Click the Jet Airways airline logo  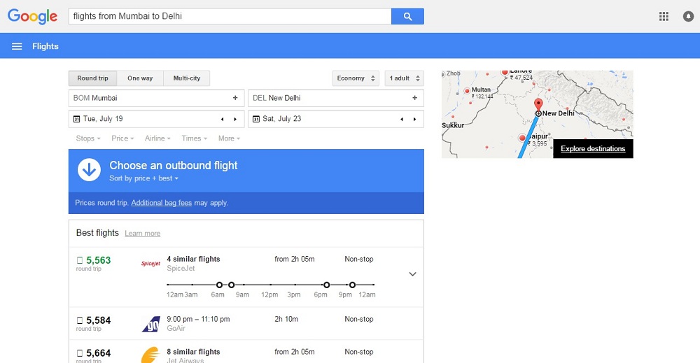click(x=150, y=355)
